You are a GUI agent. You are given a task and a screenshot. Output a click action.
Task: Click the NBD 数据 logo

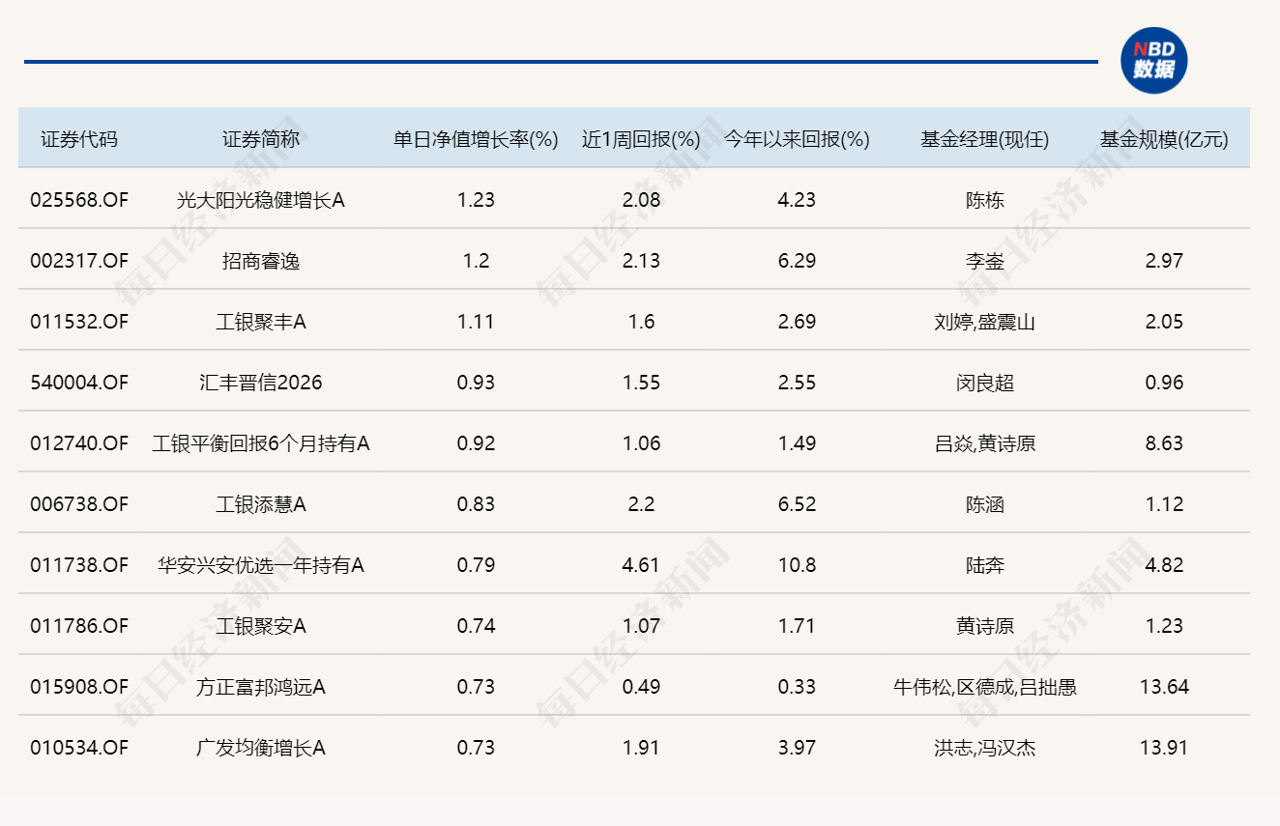(x=1156, y=60)
